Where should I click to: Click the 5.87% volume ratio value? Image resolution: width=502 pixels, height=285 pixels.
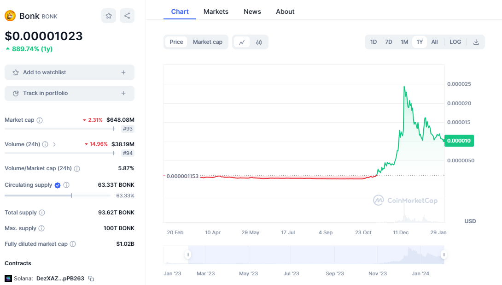pos(126,168)
